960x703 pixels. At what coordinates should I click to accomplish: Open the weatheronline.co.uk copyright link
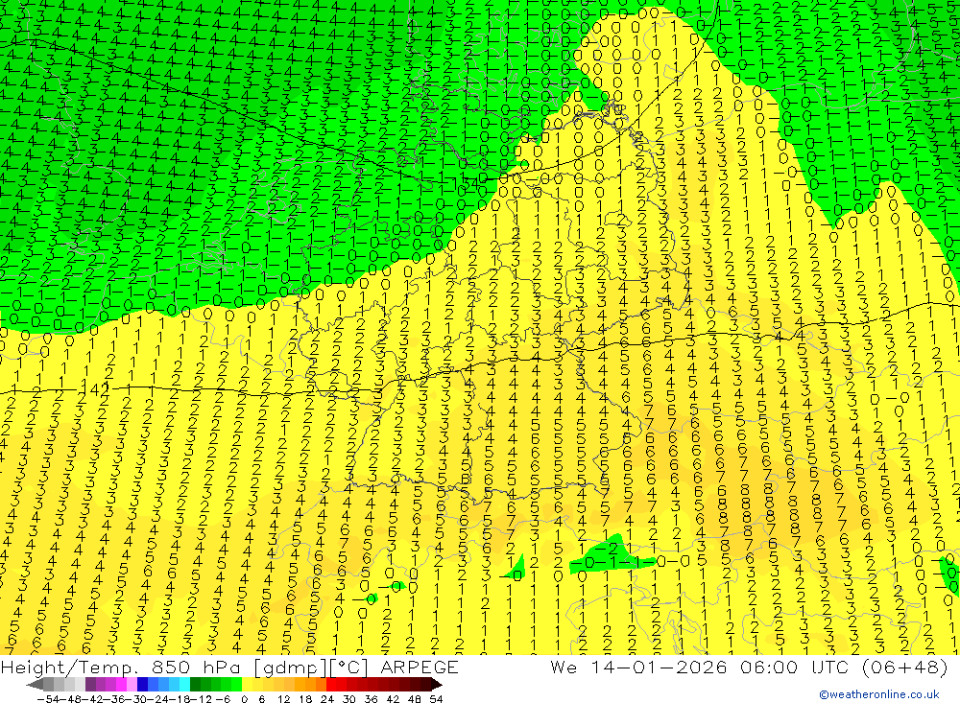[879, 694]
